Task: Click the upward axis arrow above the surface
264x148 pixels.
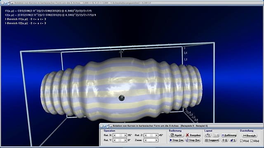Action: [121, 51]
